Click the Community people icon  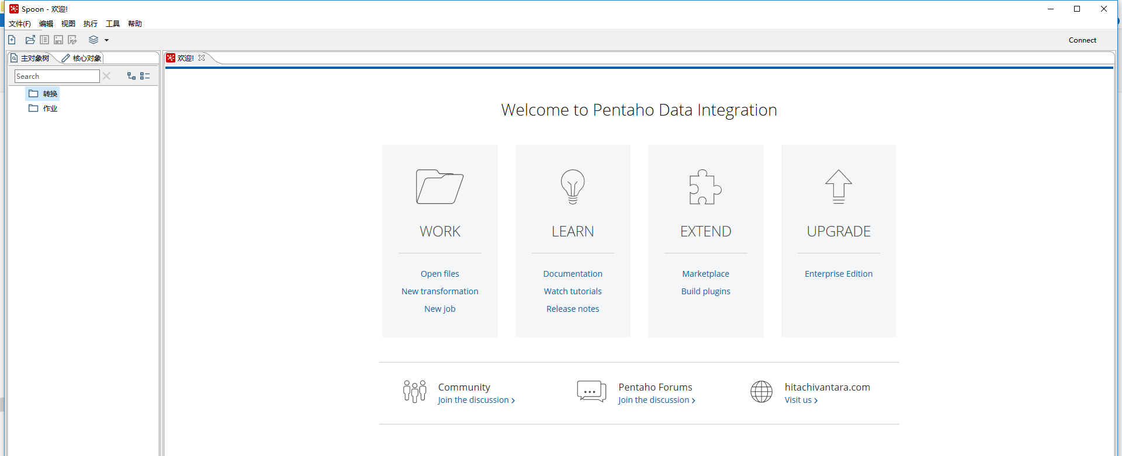pyautogui.click(x=415, y=391)
